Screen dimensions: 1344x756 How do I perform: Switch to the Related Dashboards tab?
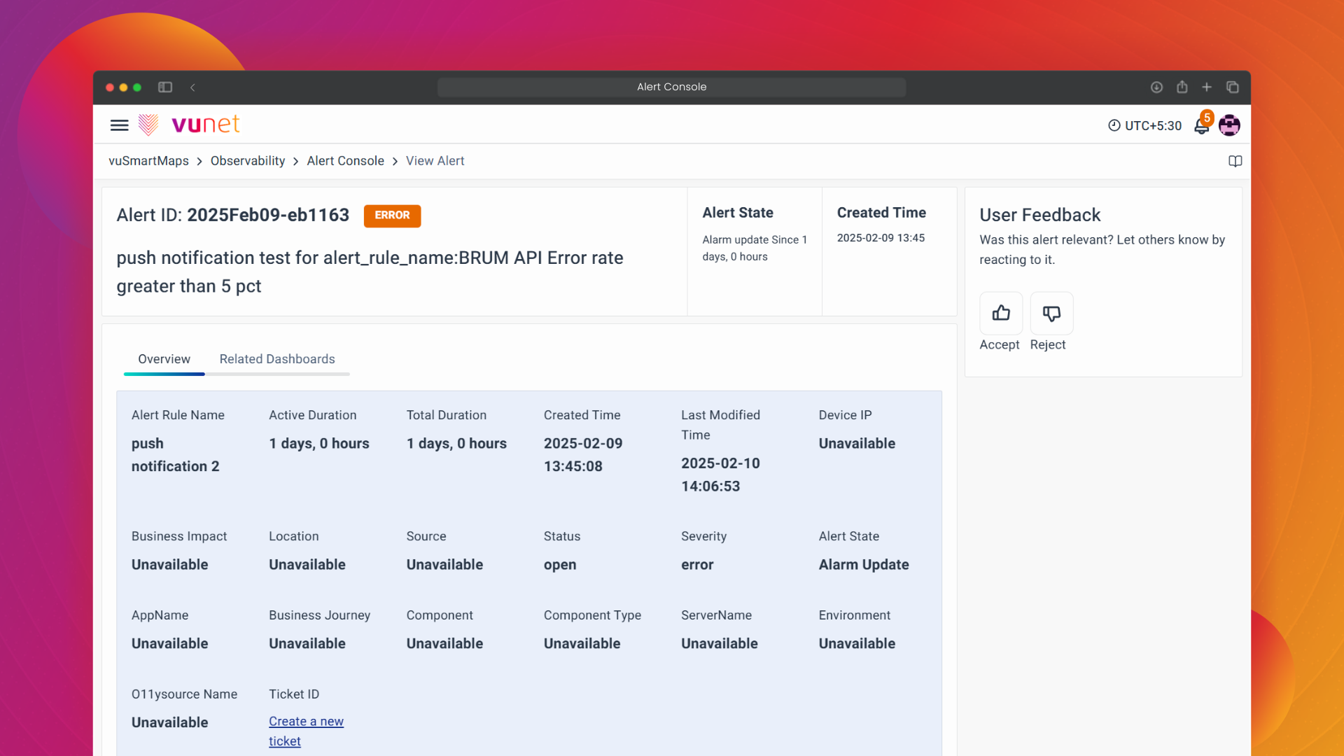click(x=277, y=359)
